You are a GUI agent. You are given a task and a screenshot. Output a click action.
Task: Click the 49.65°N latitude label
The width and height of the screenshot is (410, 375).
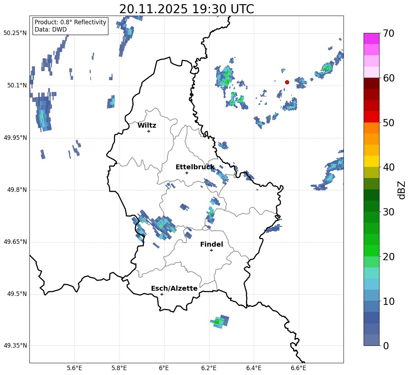click(x=15, y=241)
